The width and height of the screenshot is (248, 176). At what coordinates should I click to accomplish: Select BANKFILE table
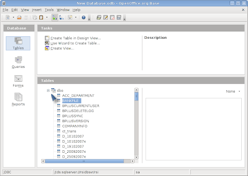tap(72, 101)
